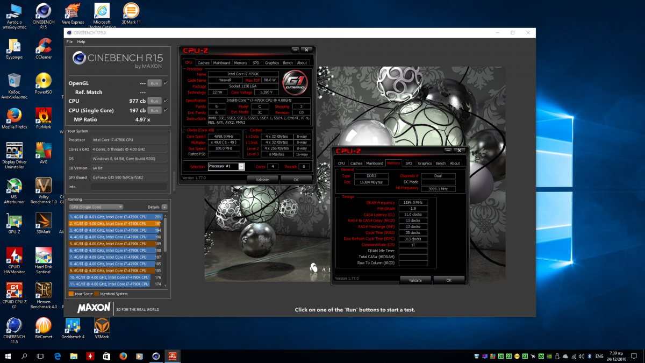Open Microsoft Update Catalog shortcut
645x363 pixels.
coord(102,15)
